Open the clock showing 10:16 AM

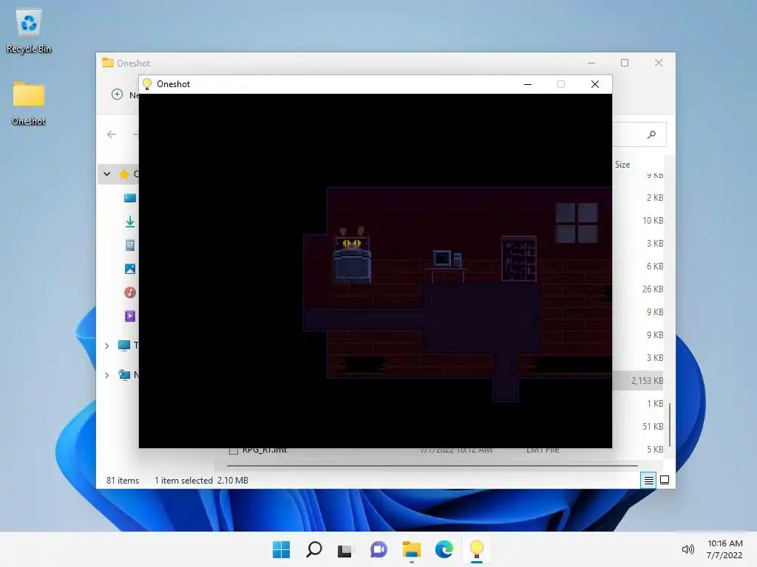(x=724, y=549)
